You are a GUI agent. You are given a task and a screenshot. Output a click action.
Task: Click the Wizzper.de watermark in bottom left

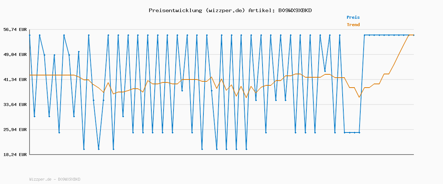click(40, 179)
